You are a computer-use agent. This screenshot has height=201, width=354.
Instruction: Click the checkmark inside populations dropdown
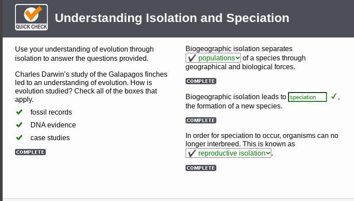tap(192, 58)
